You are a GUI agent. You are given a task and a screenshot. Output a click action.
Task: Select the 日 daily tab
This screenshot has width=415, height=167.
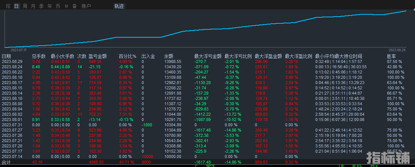coord(16,6)
